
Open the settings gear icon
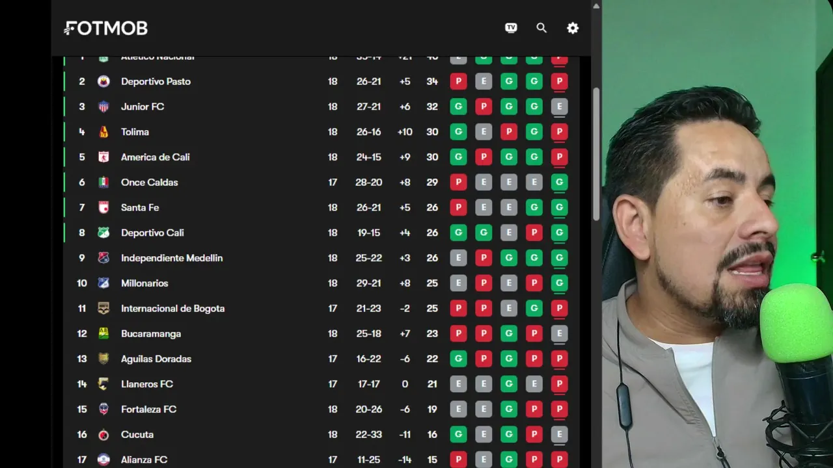[573, 28]
